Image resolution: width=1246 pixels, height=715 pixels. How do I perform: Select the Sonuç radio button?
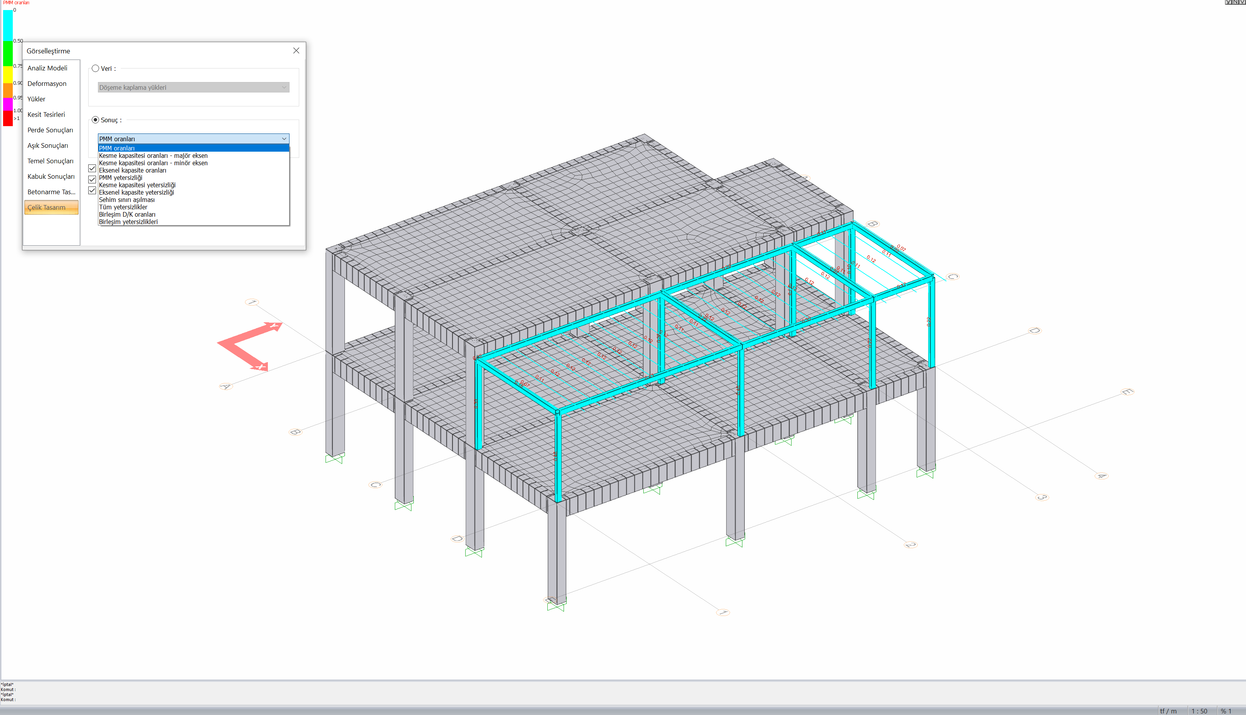[x=95, y=120]
